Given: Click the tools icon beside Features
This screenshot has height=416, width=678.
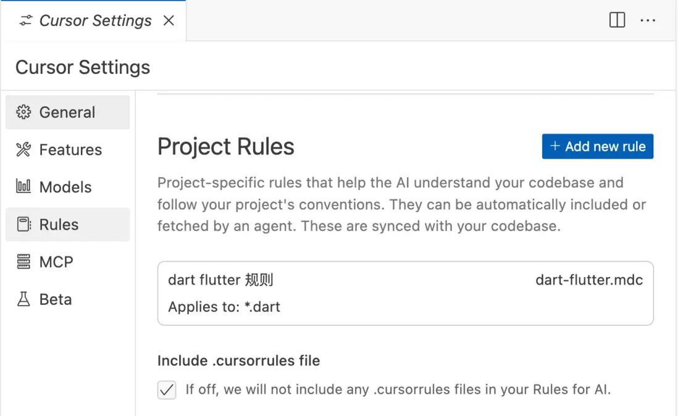Looking at the screenshot, I should (x=23, y=149).
